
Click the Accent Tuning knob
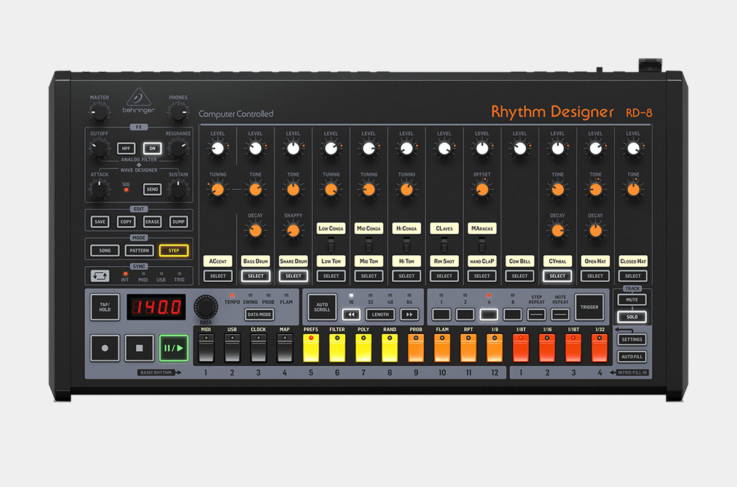217,190
